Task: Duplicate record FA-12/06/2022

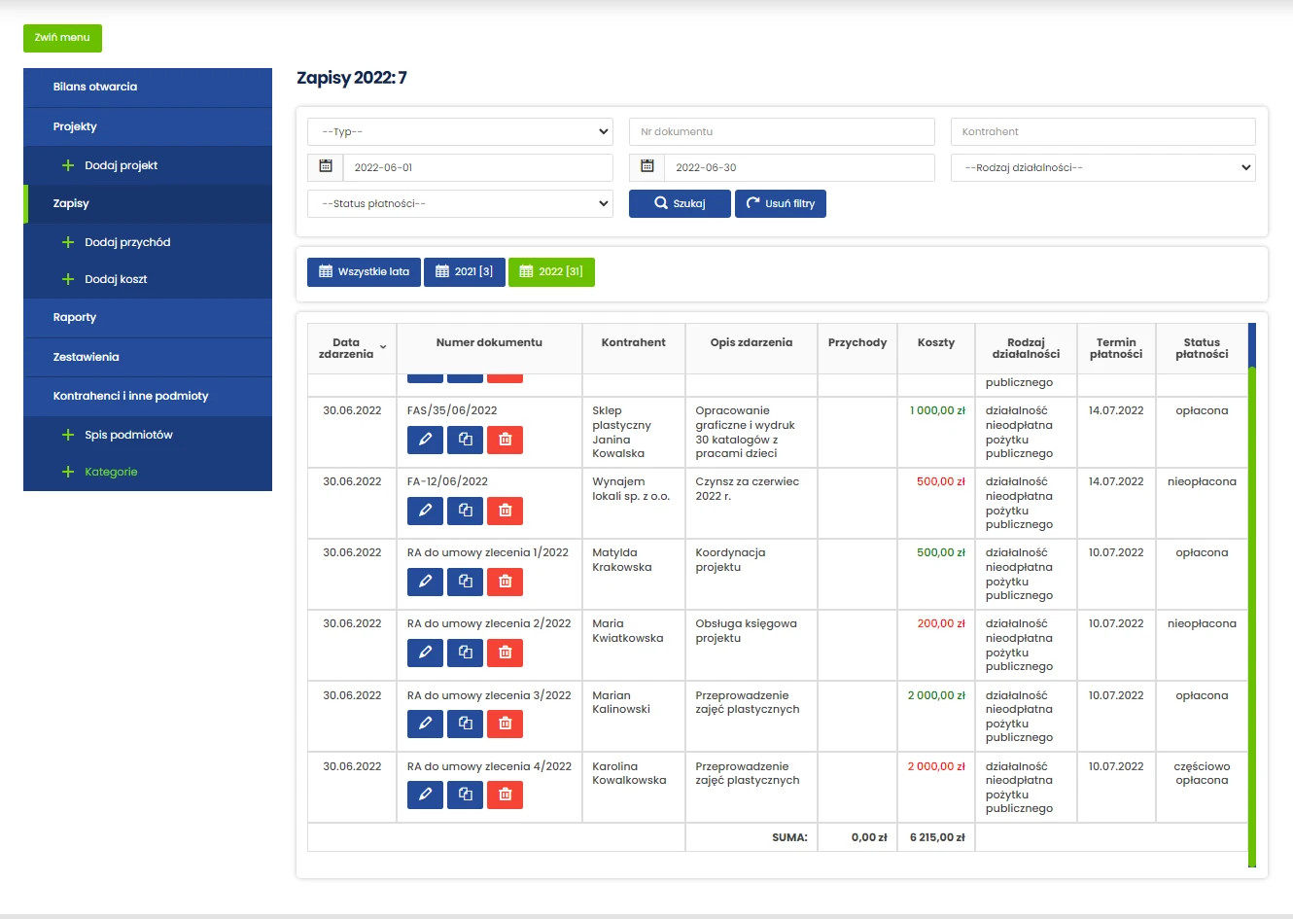Action: pos(465,511)
